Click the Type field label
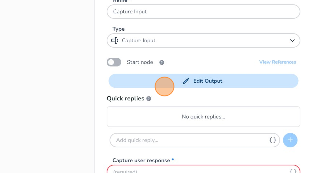This screenshot has width=312, height=173. click(x=119, y=29)
